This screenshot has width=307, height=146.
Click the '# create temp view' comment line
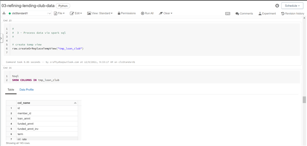coord(27,45)
